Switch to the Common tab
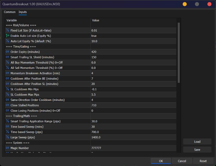216x166 pixels. point(10,12)
